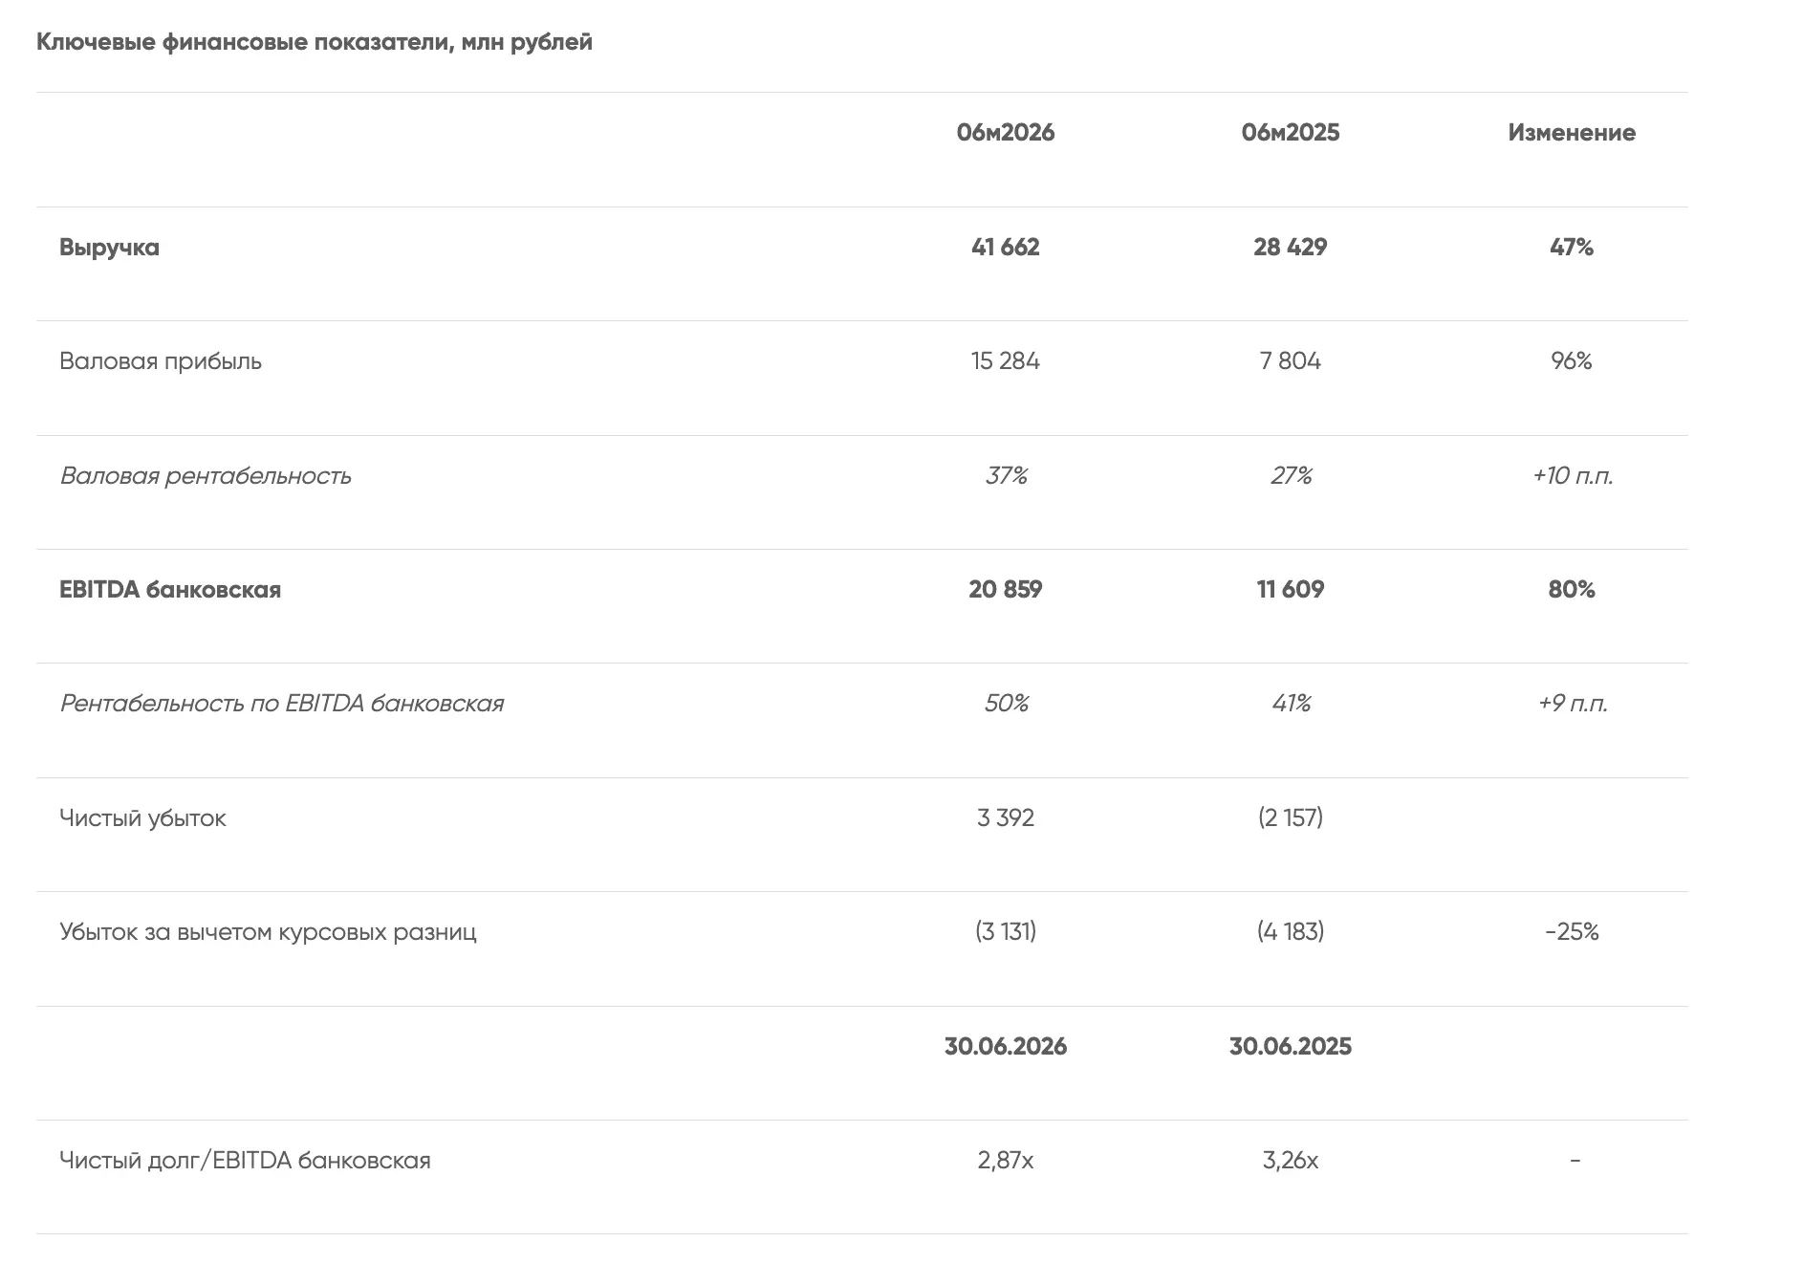Click the Валовая рентабельность row label
This screenshot has width=1803, height=1285.
[206, 476]
